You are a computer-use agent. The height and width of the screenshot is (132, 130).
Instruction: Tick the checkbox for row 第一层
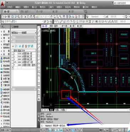point(12,54)
